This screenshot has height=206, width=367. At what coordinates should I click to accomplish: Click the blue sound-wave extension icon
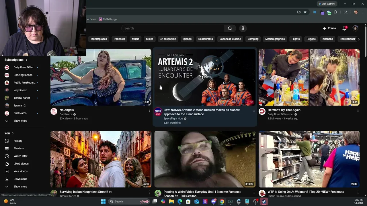pyautogui.click(x=315, y=12)
